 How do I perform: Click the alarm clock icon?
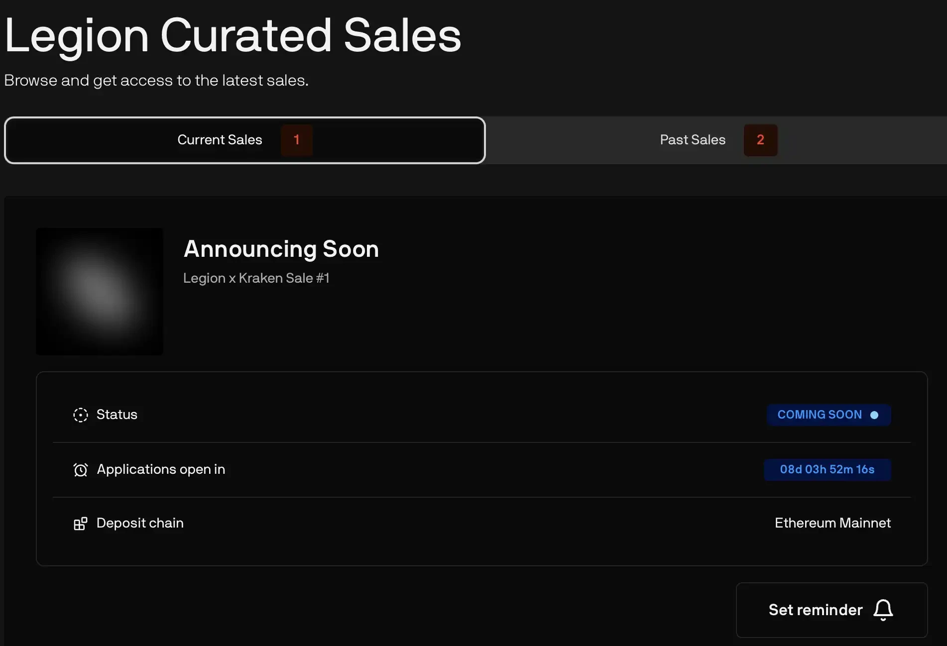80,470
